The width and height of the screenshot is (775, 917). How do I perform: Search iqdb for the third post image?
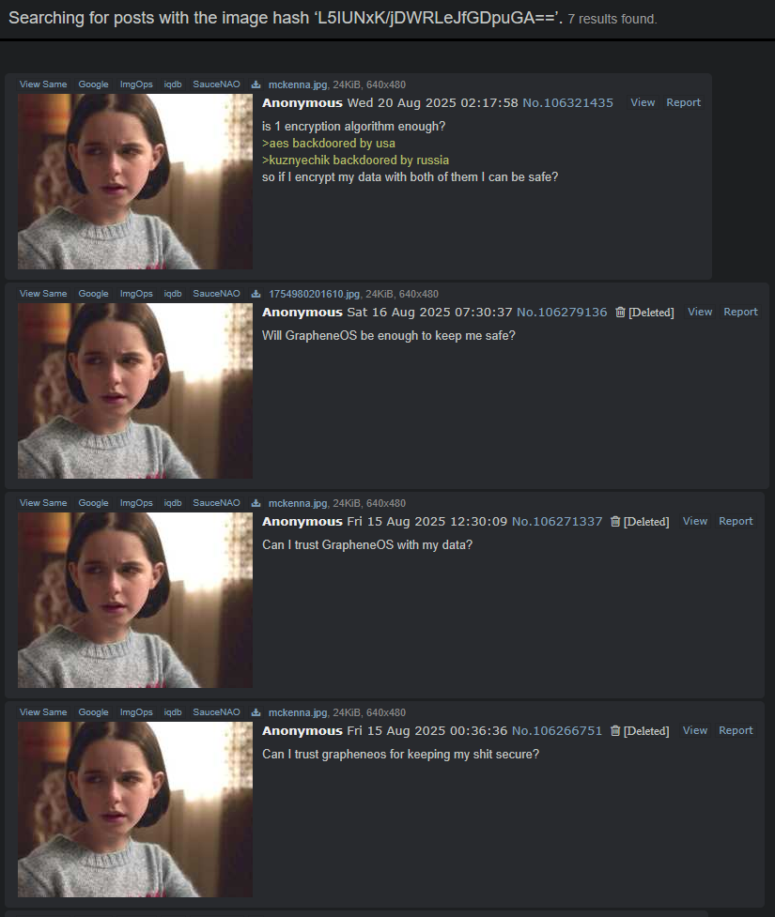pos(173,503)
